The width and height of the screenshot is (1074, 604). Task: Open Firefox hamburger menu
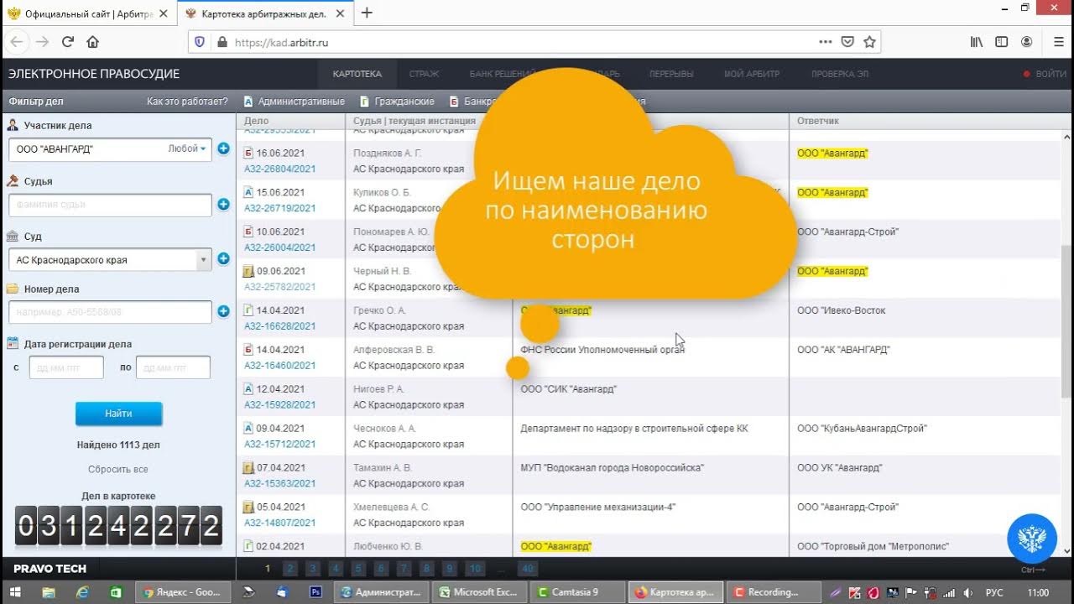point(1058,42)
